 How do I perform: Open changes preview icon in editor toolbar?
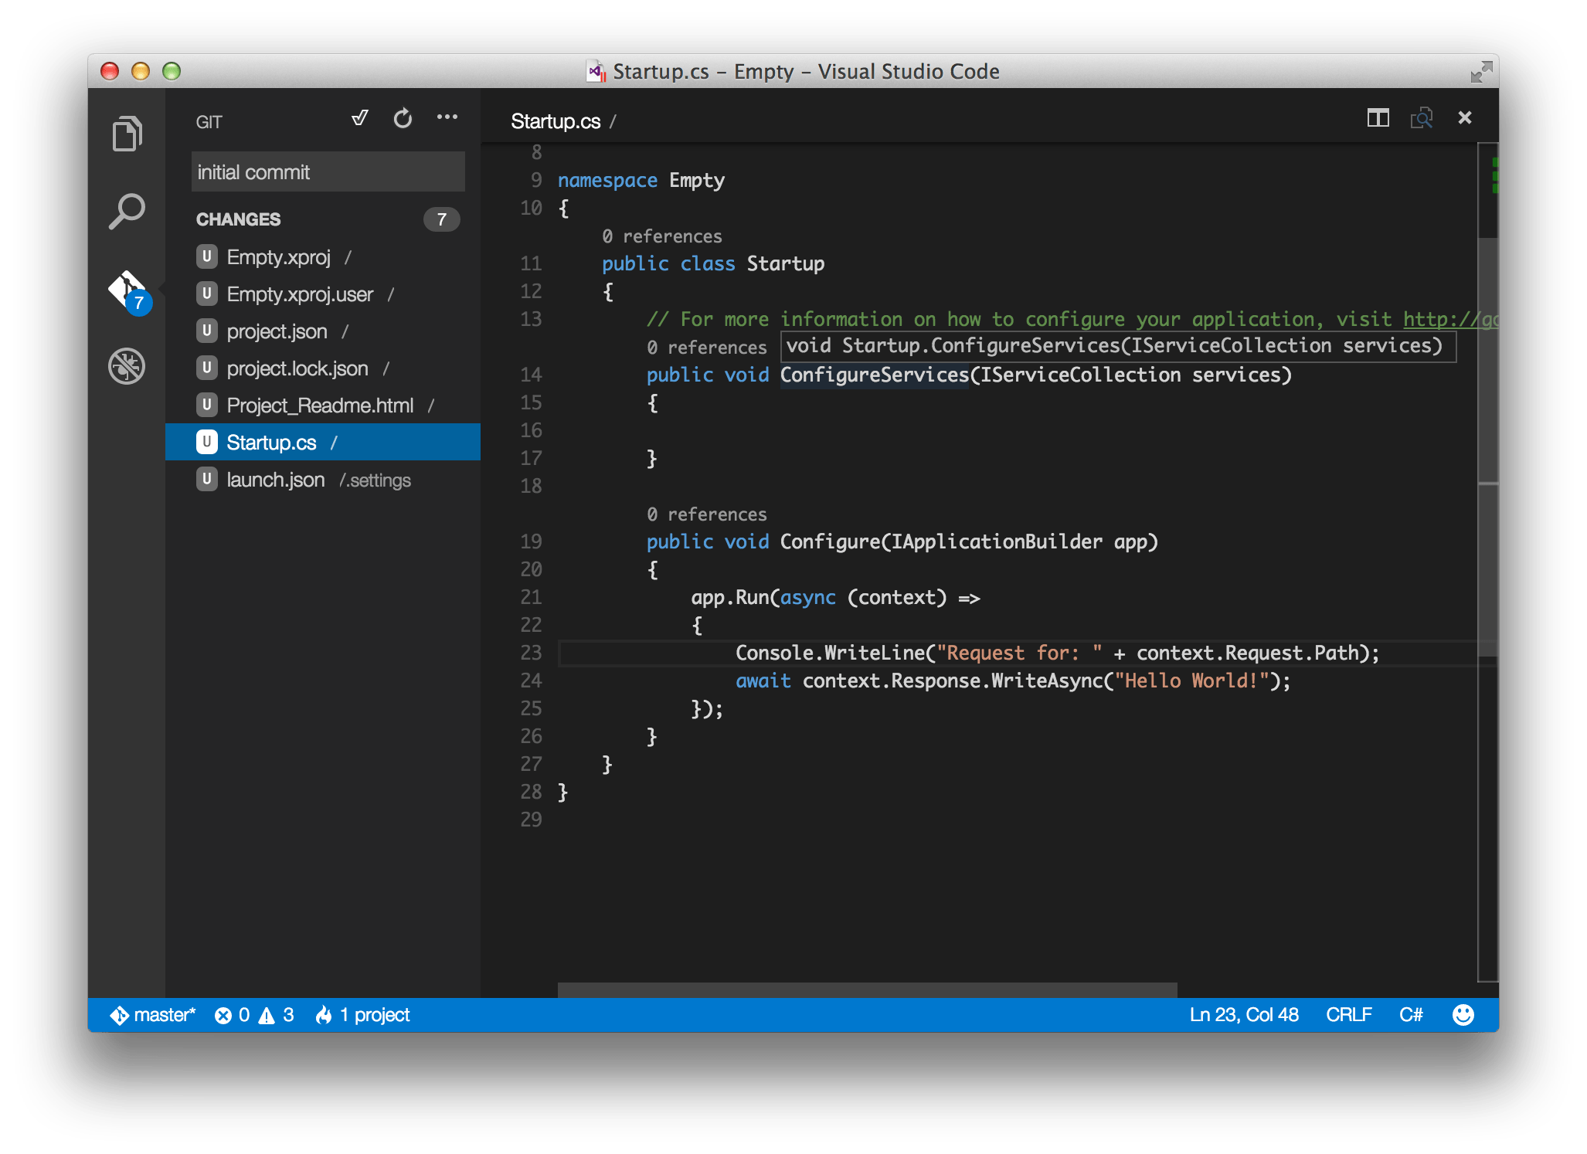tap(1422, 118)
